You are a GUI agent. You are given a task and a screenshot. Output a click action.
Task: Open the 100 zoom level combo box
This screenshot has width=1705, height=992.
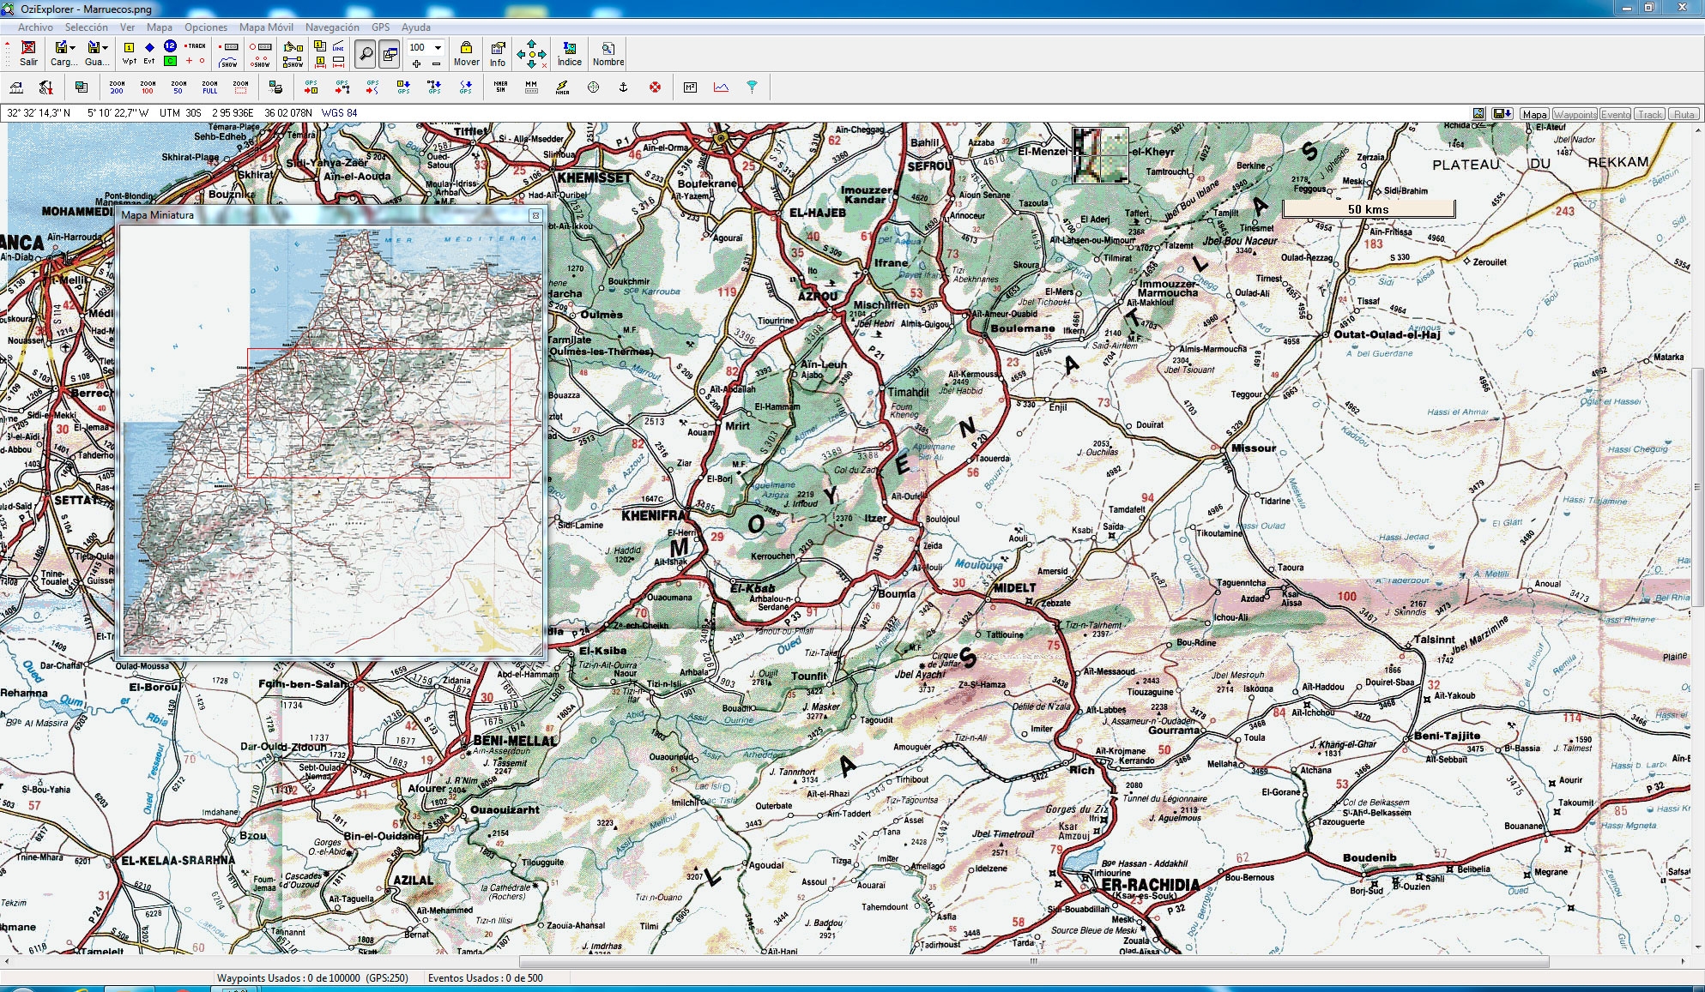coord(426,47)
